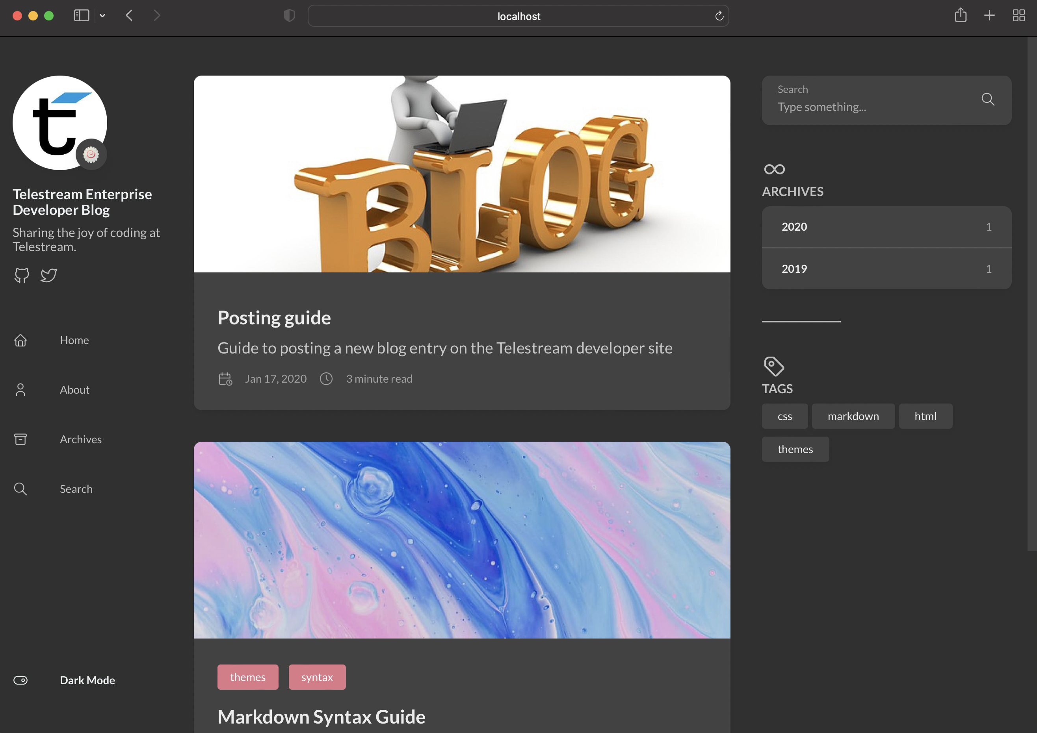Select the themes tag in the Tags widget

point(795,449)
